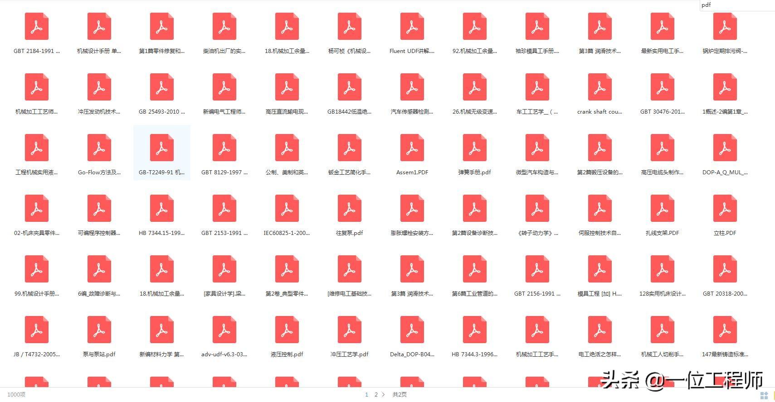Click the next page arrow
The width and height of the screenshot is (775, 402).
pos(384,395)
